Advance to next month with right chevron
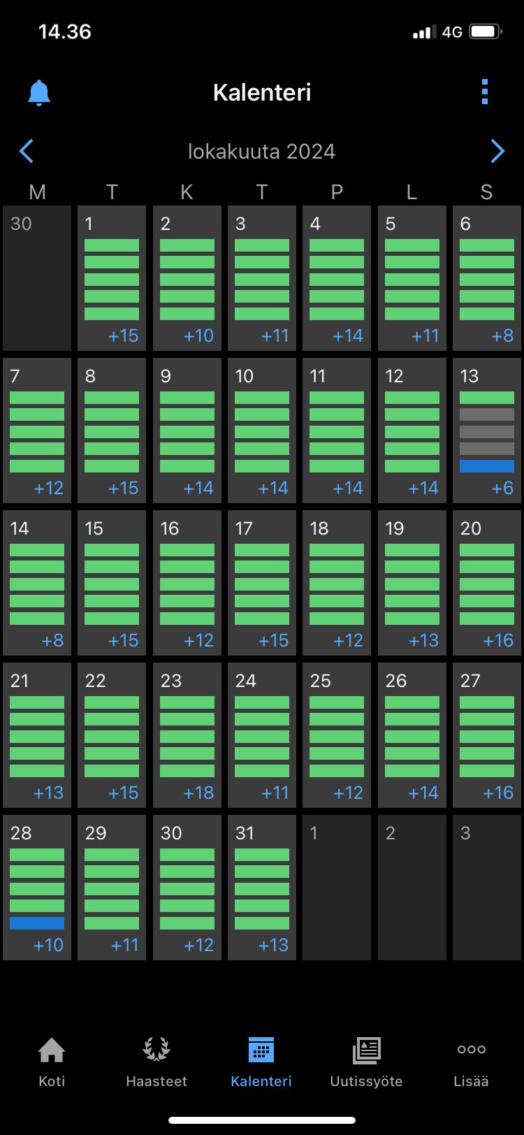 (x=497, y=151)
